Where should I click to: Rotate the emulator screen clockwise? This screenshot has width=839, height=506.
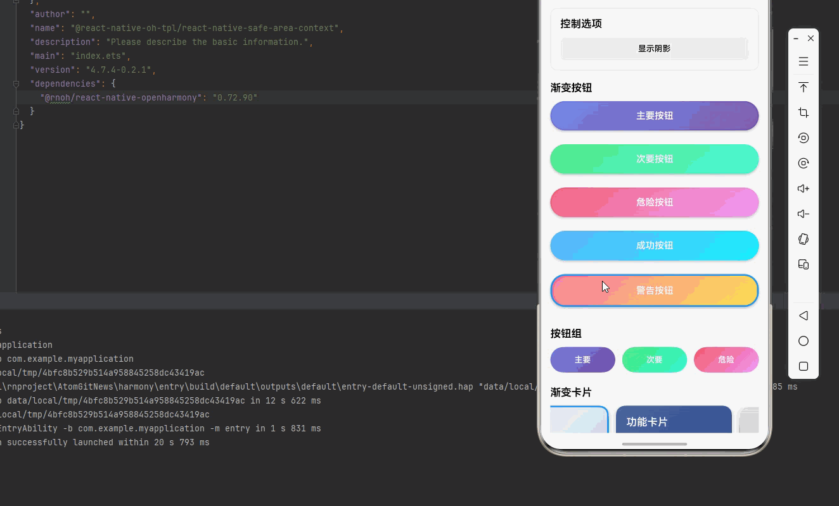pos(804,163)
